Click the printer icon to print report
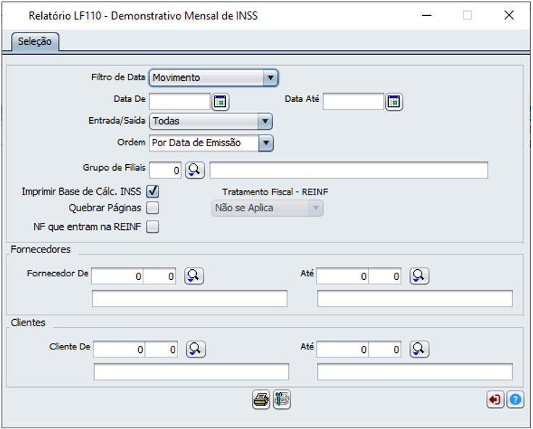Image resolution: width=533 pixels, height=429 pixels. [261, 399]
